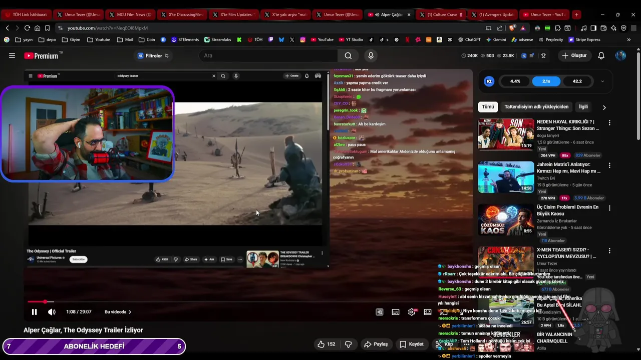
Task: Open Gemini bookmark
Action: pos(496,39)
